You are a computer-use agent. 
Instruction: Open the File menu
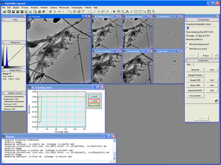pyautogui.click(x=3, y=7)
